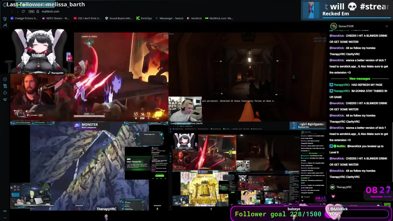The image size is (393, 221).
Task: Focus the multikick.com address field
Action: click(x=50, y=11)
